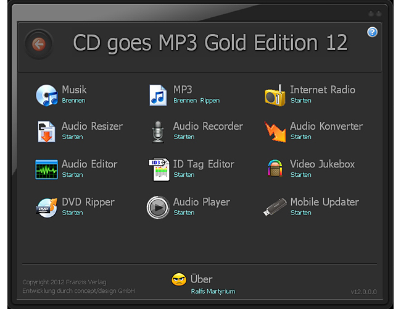Screen dimensions: 401x309
Task: Open help via blue question mark icon
Action: (x=372, y=32)
